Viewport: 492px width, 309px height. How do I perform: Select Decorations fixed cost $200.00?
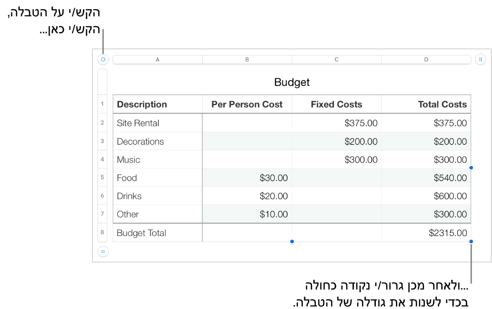(336, 141)
